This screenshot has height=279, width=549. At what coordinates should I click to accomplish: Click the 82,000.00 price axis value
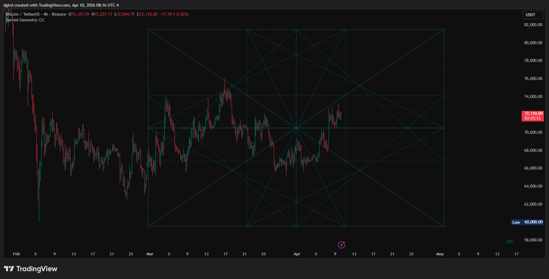coord(533,25)
